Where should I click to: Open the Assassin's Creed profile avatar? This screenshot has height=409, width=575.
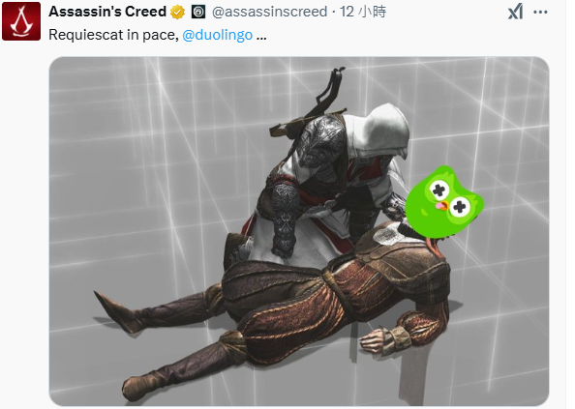click(21, 21)
